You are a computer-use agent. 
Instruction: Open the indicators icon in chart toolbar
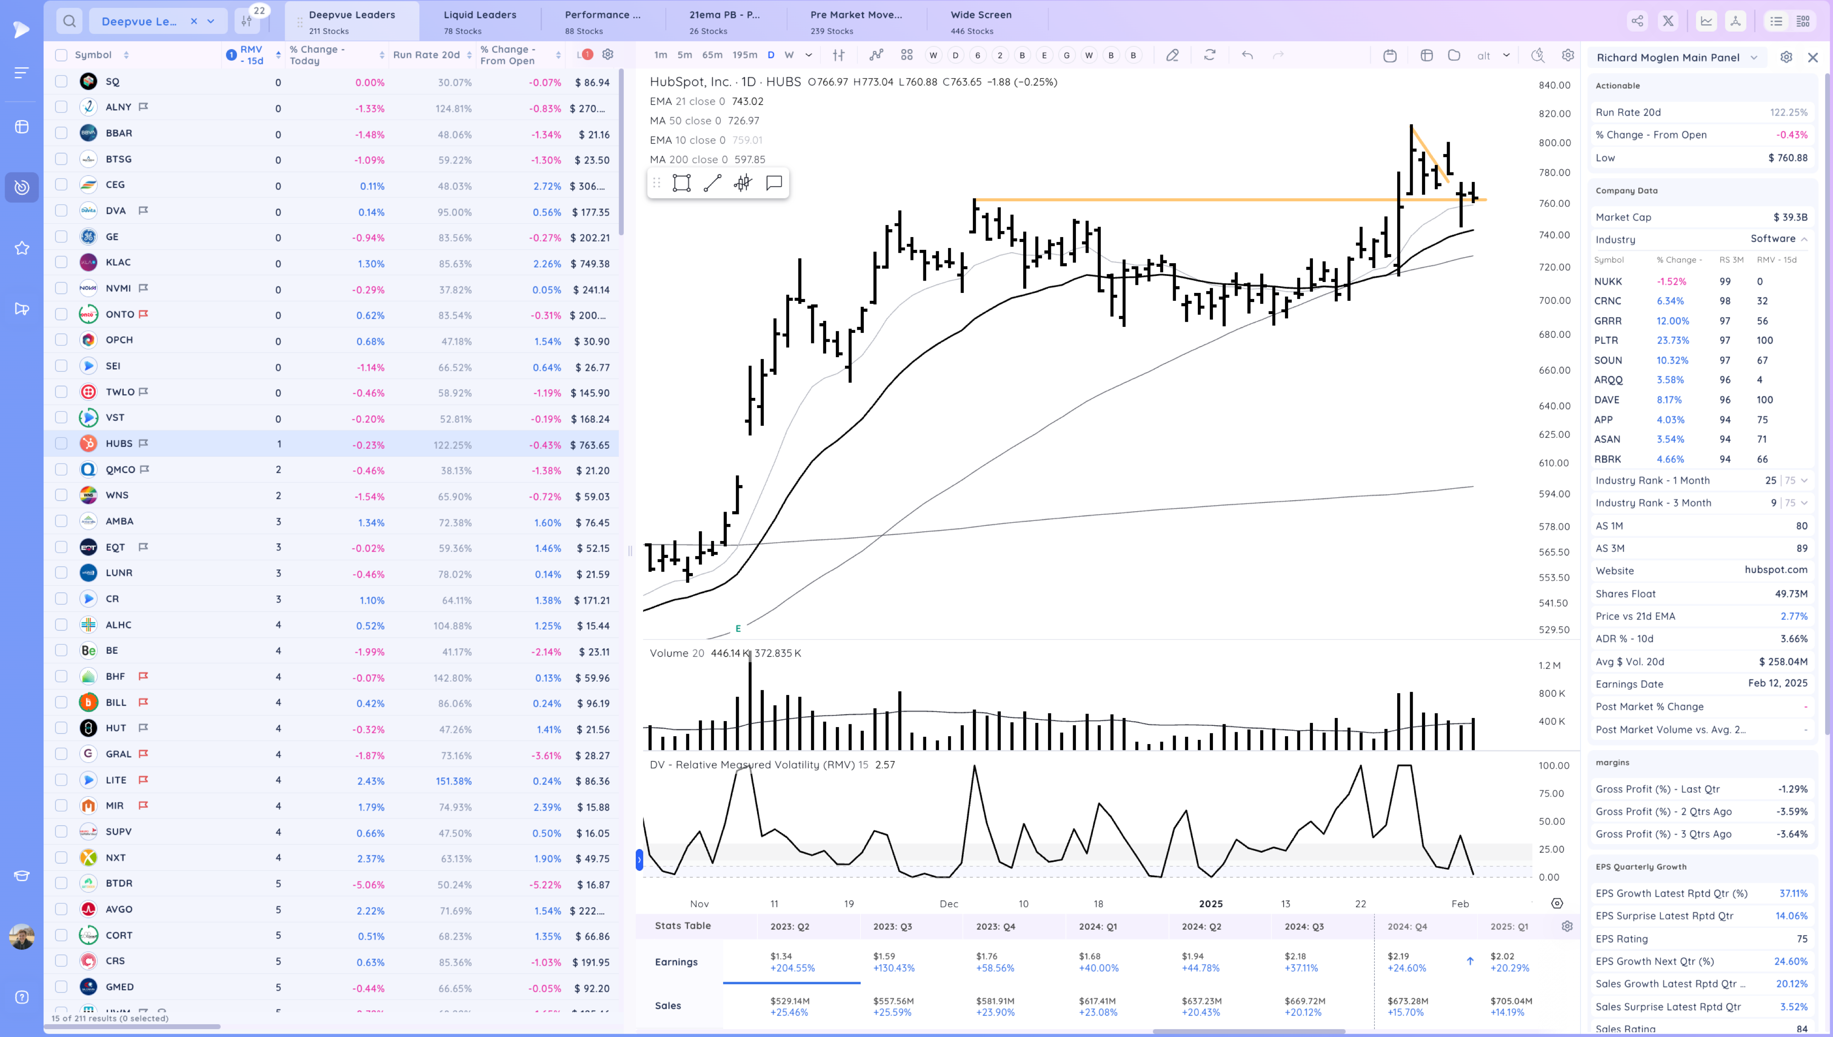click(876, 55)
